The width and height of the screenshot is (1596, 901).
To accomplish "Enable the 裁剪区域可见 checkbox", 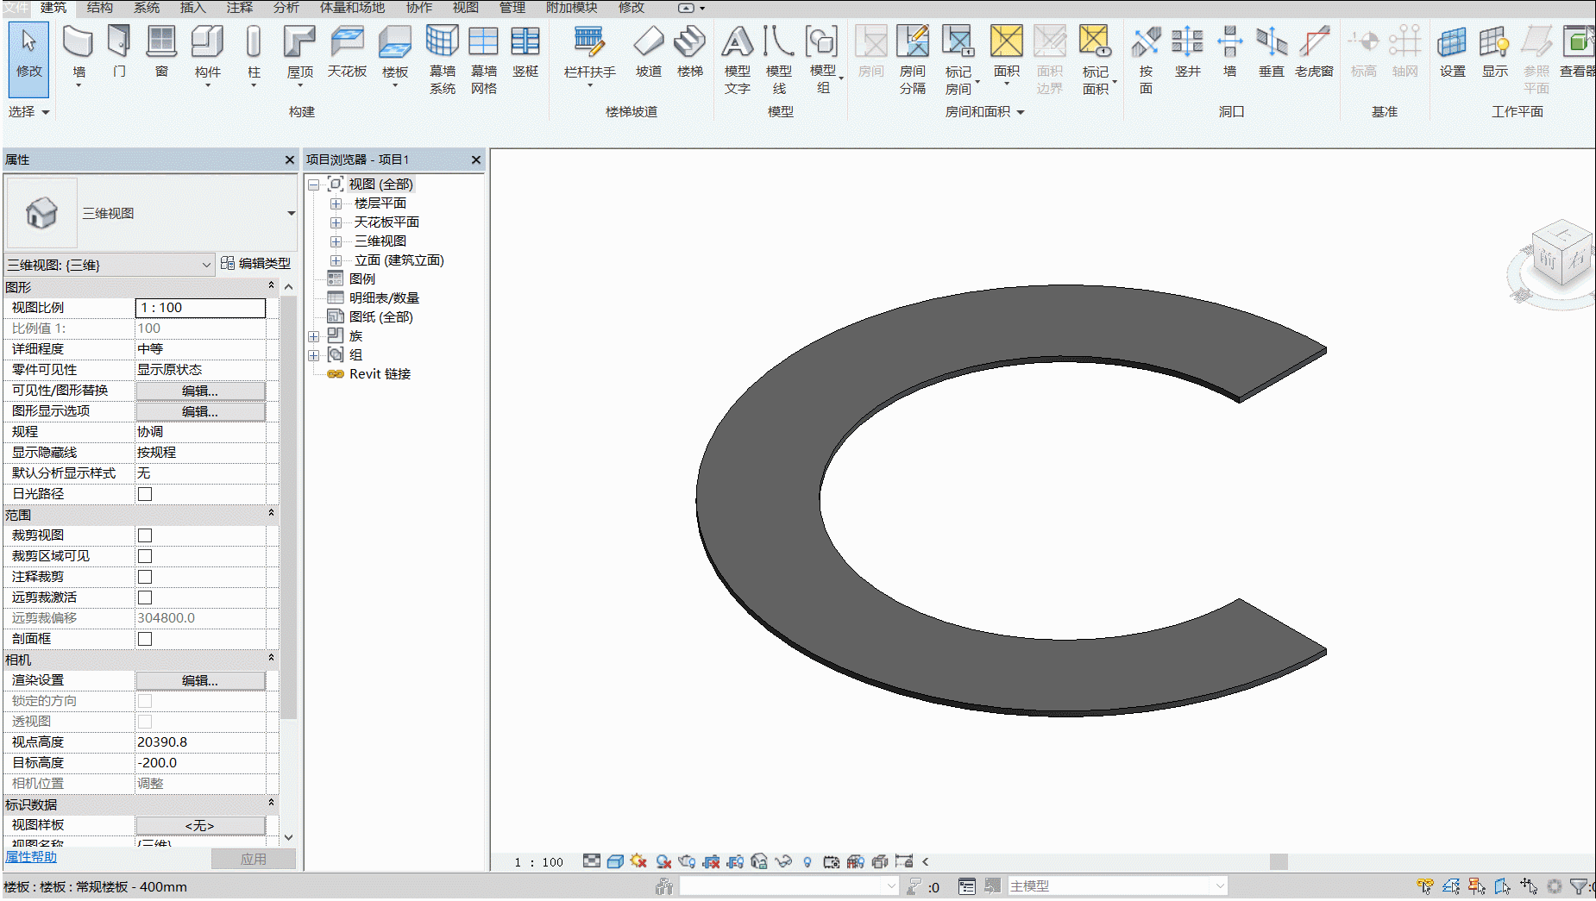I will tap(145, 556).
